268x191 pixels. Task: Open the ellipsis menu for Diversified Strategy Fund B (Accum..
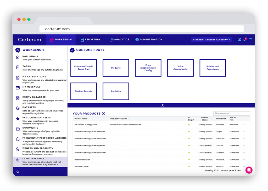(244, 145)
